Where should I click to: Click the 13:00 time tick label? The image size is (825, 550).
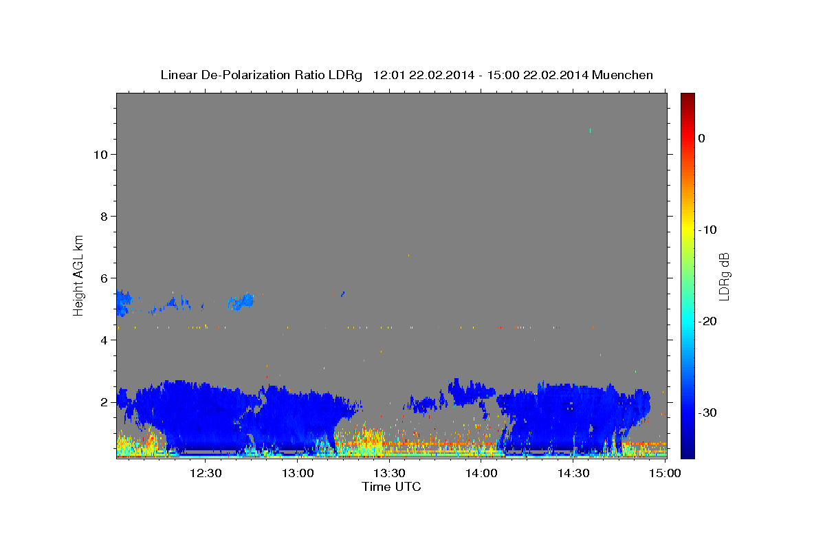pyautogui.click(x=297, y=473)
